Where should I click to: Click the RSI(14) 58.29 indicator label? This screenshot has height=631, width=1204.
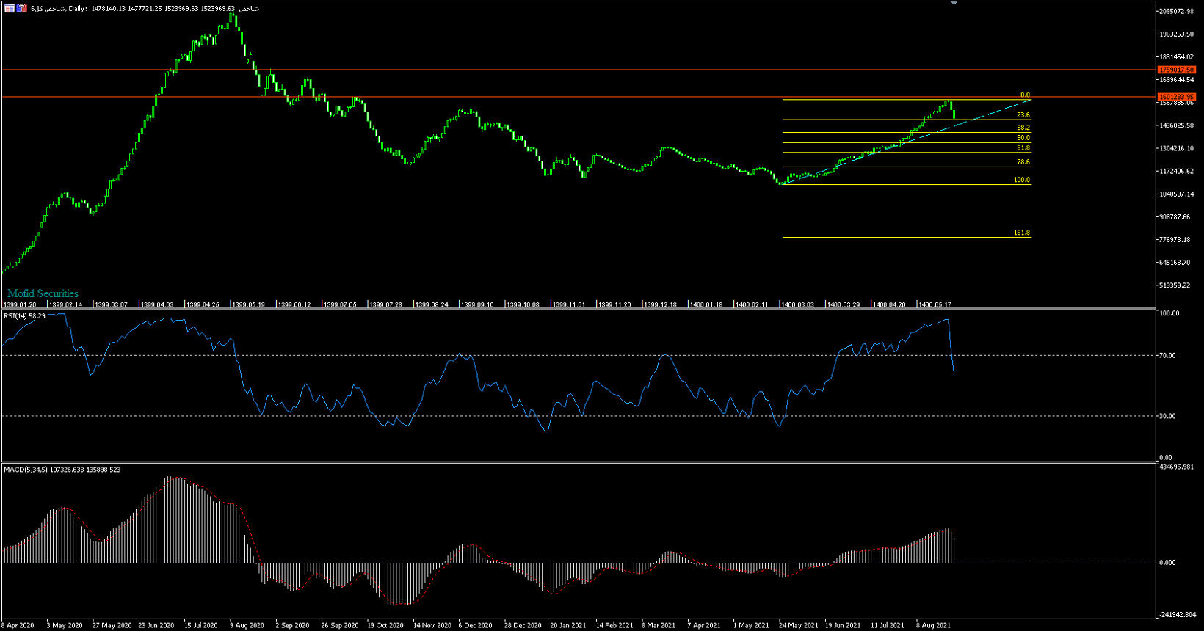(24, 316)
